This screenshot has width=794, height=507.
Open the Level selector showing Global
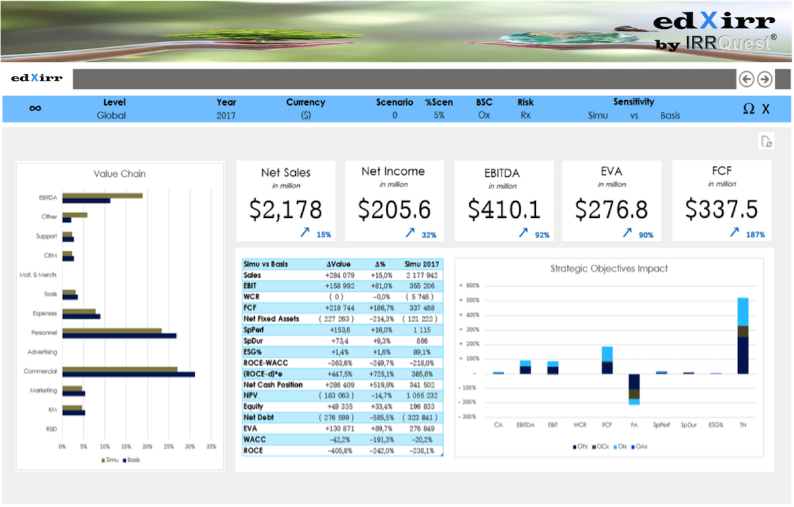coord(111,116)
